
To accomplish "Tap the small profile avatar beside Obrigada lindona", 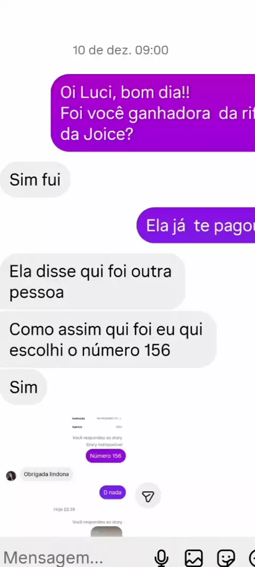I will tap(11, 476).
